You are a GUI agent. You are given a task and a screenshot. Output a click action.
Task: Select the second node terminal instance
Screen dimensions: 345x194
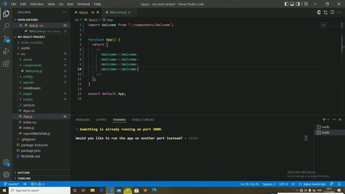coord(329,133)
